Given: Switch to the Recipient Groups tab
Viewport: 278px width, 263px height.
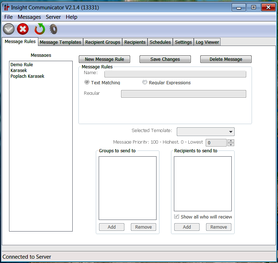Looking at the screenshot, I should pos(103,42).
